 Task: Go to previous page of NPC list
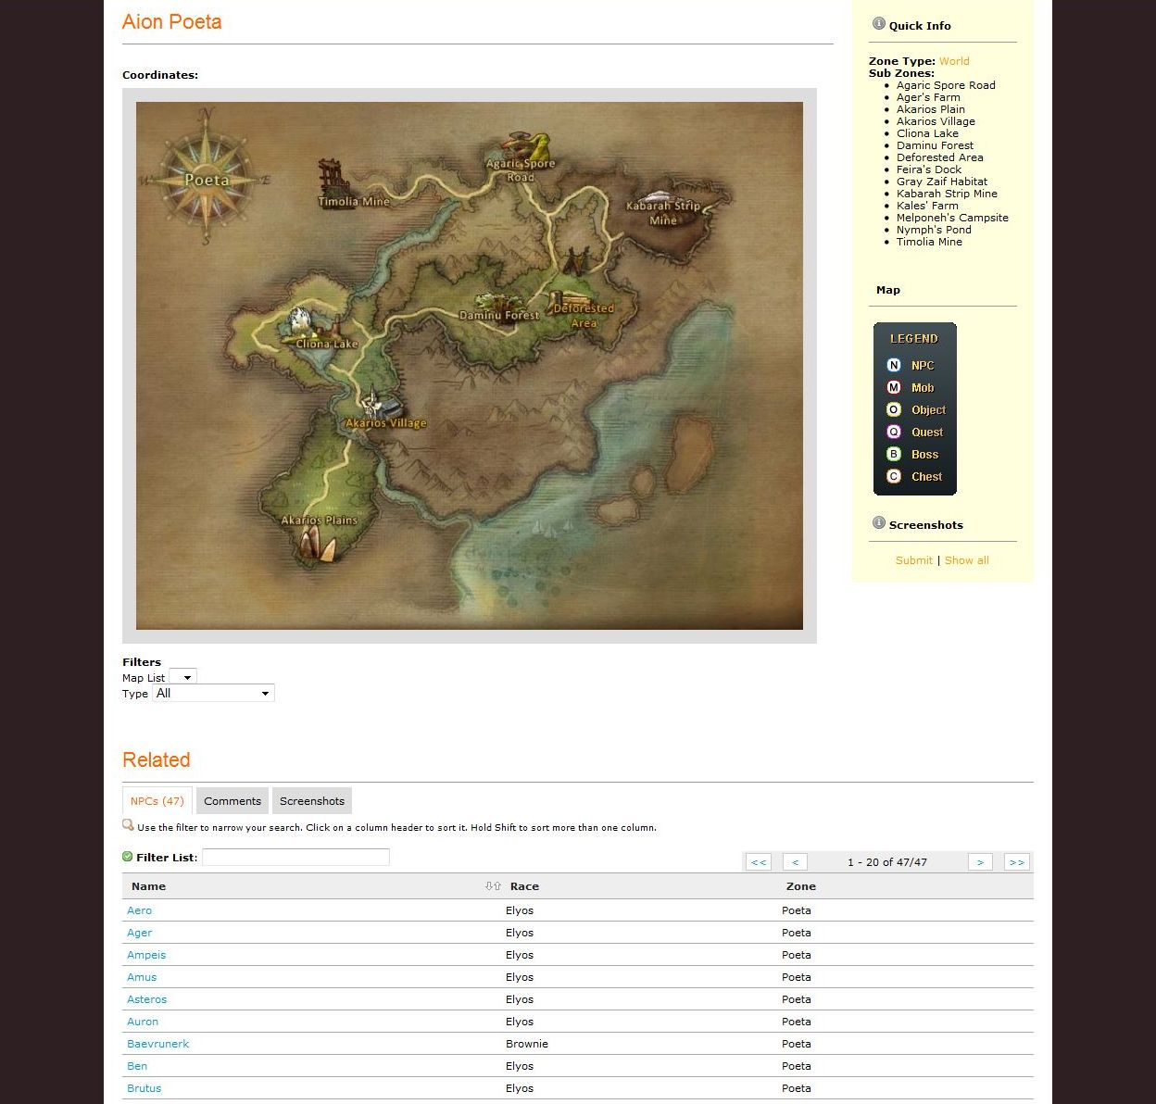[795, 862]
